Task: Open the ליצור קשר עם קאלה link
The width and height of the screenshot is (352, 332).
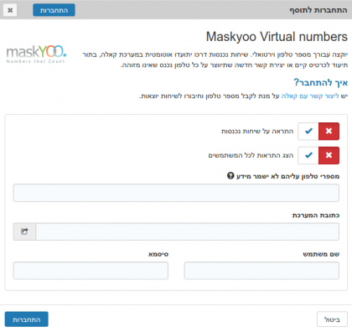Action: 310,96
